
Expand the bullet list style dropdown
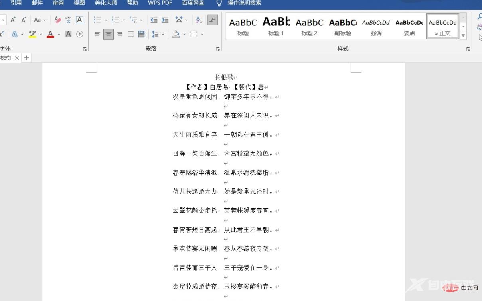[106, 20]
